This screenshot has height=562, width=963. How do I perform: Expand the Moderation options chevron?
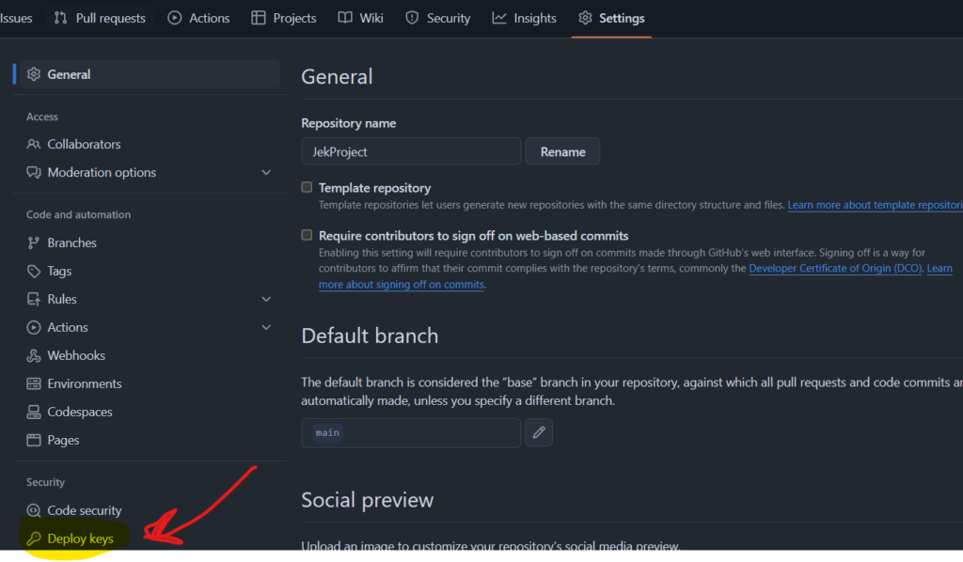(266, 172)
